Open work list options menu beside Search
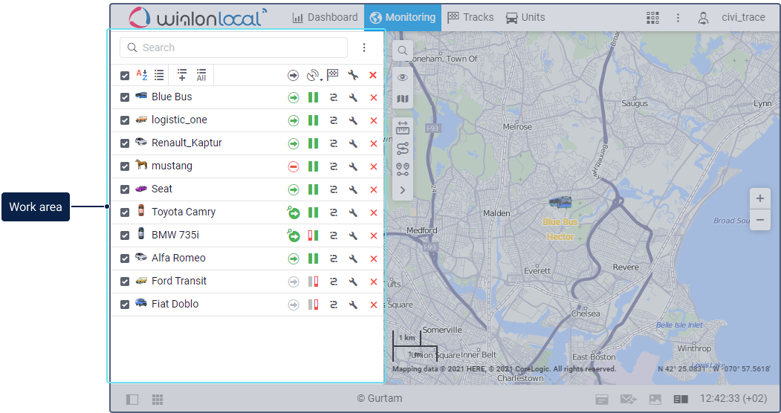This screenshot has height=413, width=781. coord(364,48)
